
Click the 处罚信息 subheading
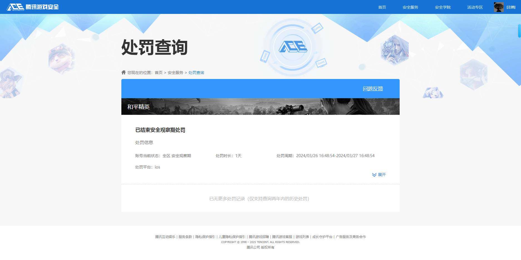[x=144, y=142]
